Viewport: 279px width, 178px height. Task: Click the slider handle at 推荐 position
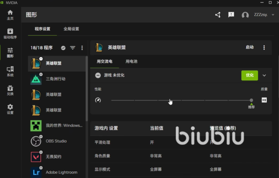click(251, 100)
